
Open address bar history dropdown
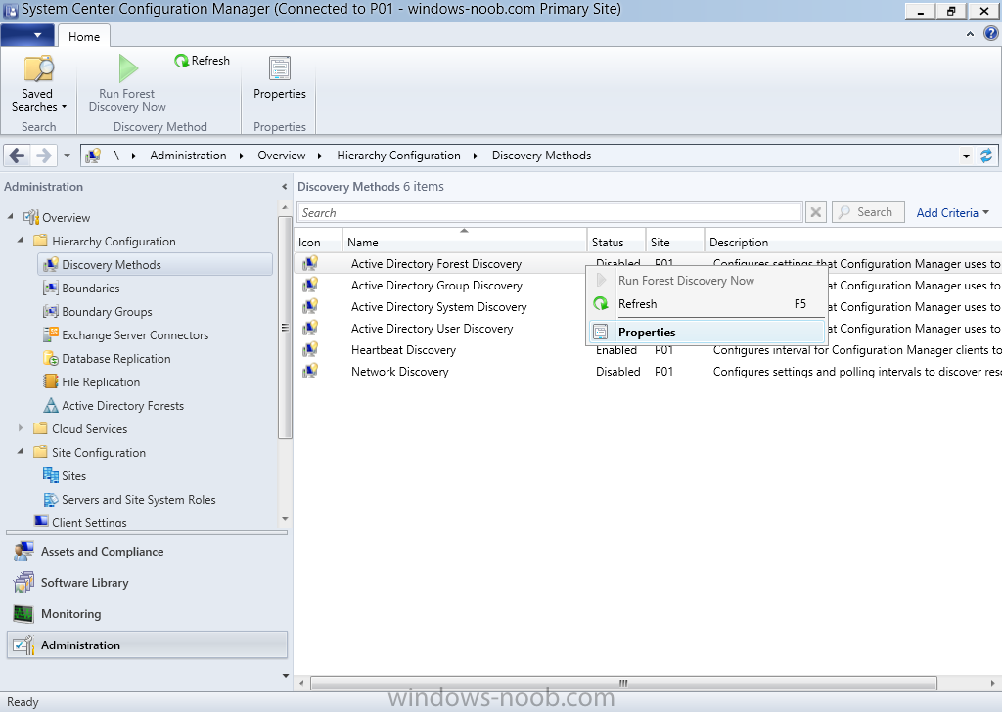[966, 156]
